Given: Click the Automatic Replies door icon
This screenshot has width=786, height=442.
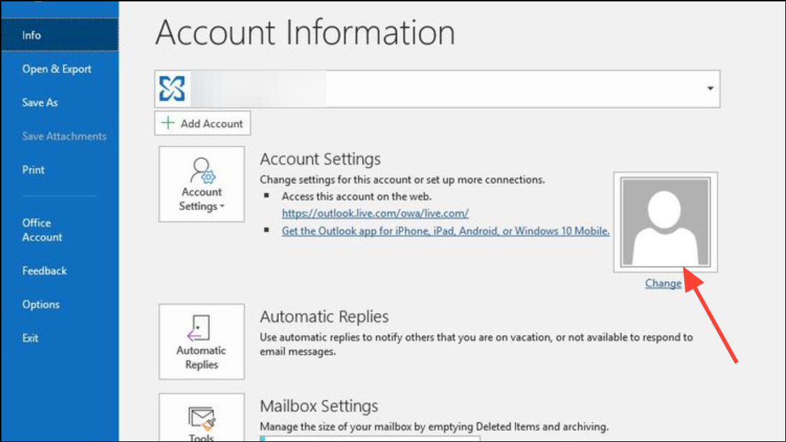Looking at the screenshot, I should pos(202,327).
